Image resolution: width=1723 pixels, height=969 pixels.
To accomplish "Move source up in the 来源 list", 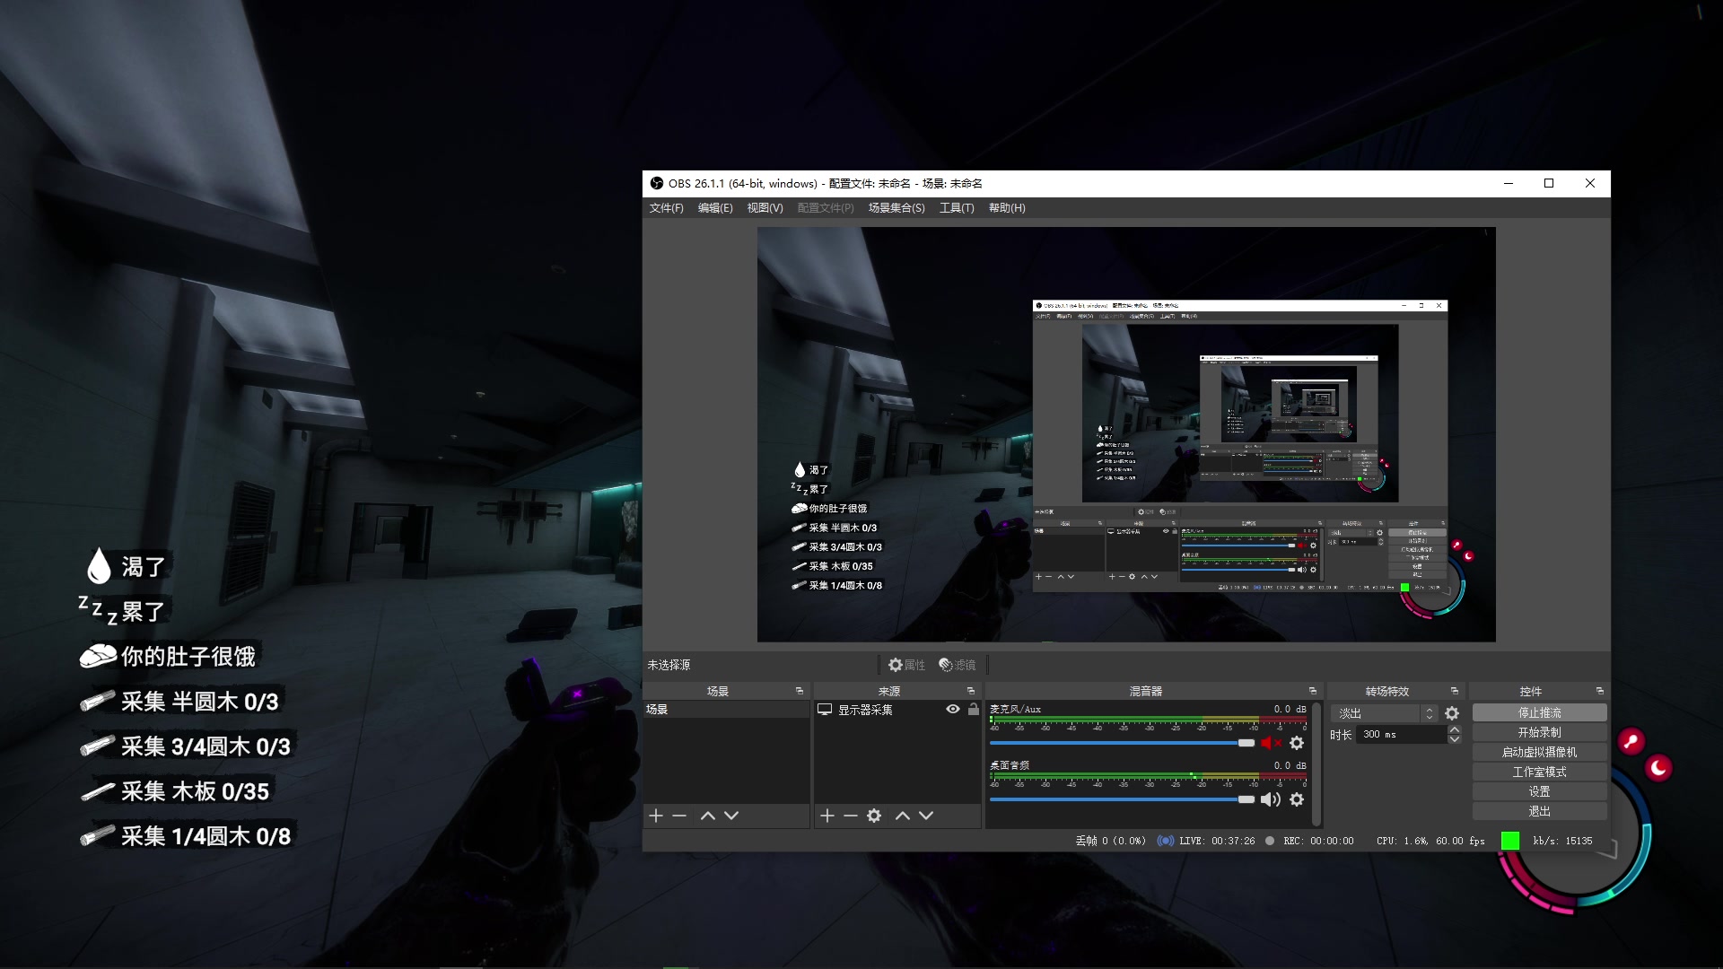I will 903,816.
